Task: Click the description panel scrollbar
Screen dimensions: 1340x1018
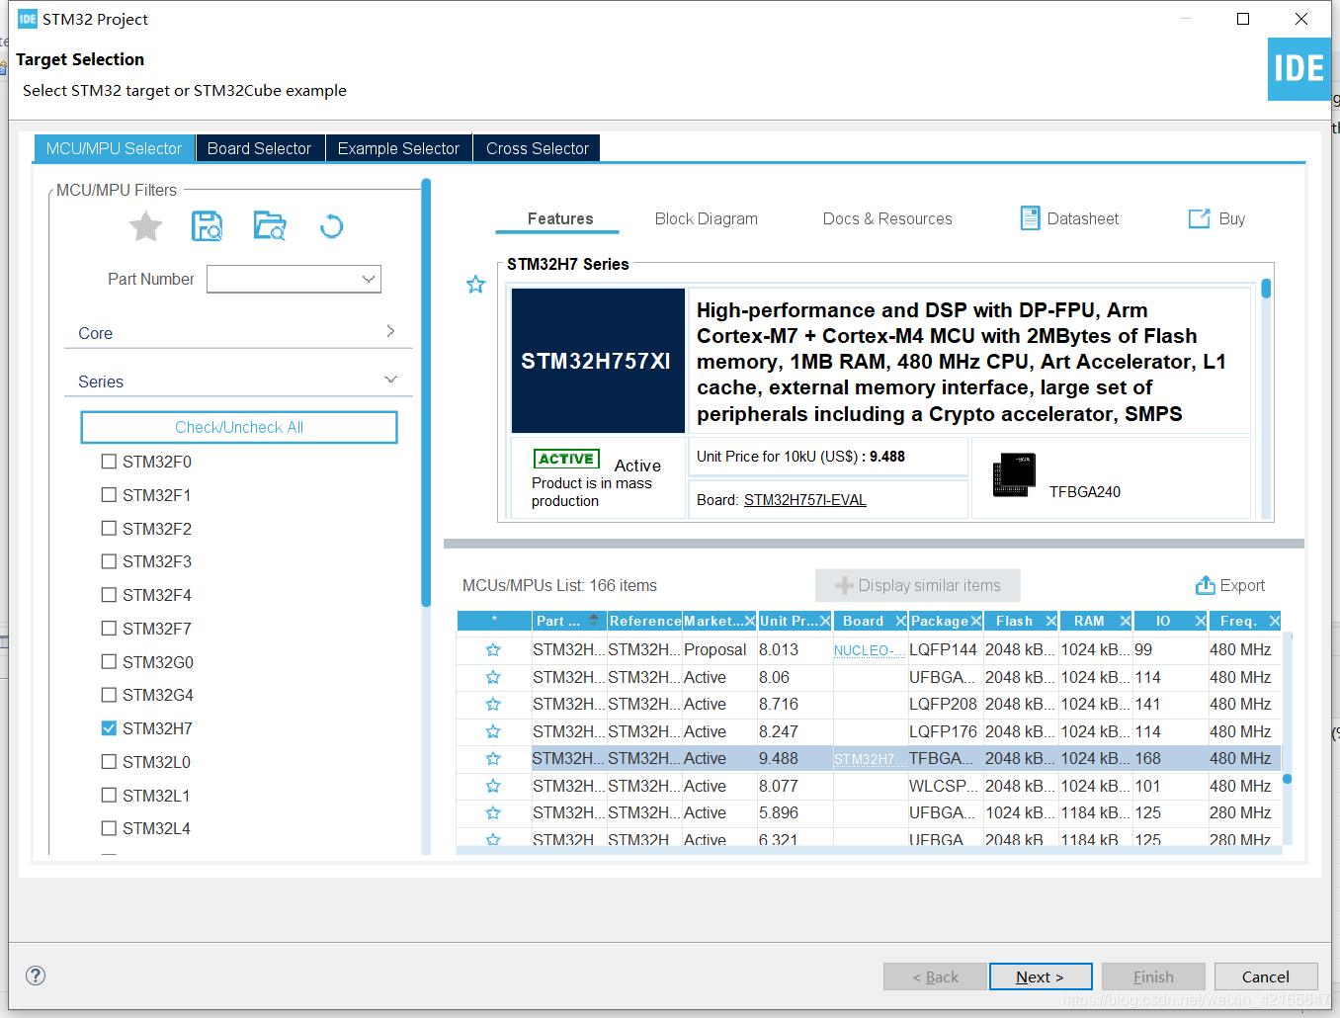Action: point(1266,289)
